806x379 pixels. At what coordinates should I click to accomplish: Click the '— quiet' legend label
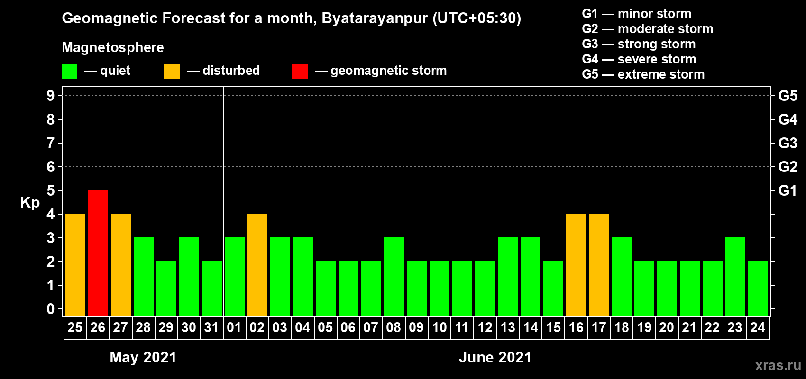[107, 71]
